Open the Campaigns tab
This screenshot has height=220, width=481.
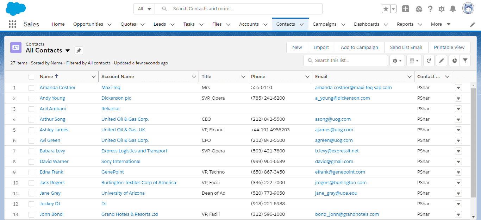324,24
